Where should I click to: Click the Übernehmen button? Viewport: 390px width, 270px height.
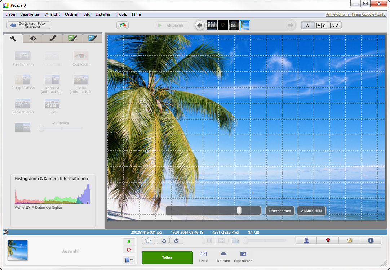pos(280,211)
